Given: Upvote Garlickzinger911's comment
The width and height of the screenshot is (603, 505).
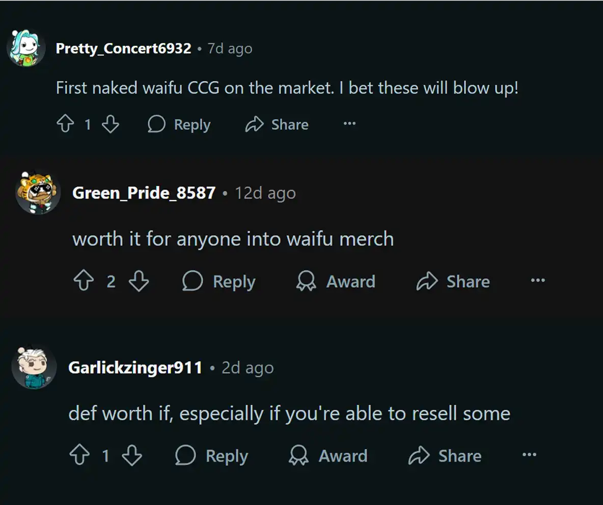Looking at the screenshot, I should tap(79, 456).
